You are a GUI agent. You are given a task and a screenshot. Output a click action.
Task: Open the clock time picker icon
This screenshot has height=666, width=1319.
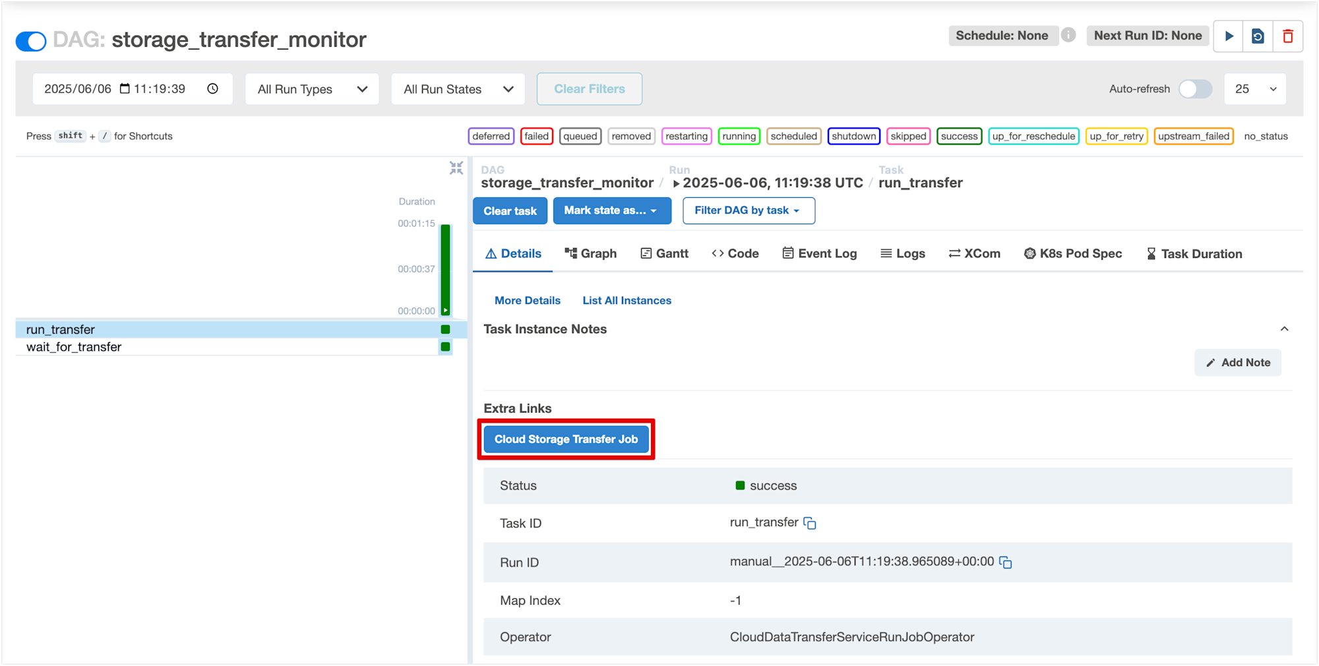pyautogui.click(x=212, y=88)
